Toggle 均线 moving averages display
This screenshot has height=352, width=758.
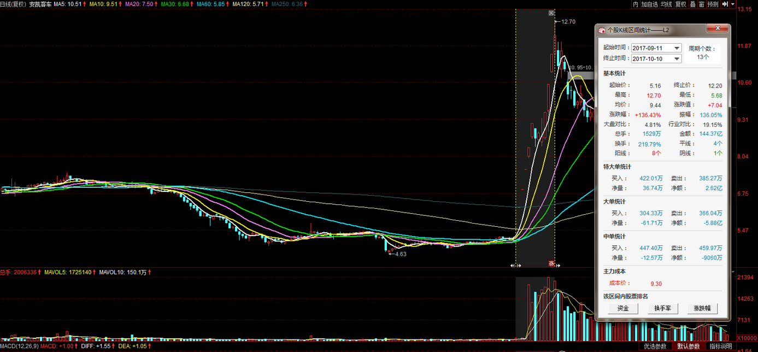666,4
